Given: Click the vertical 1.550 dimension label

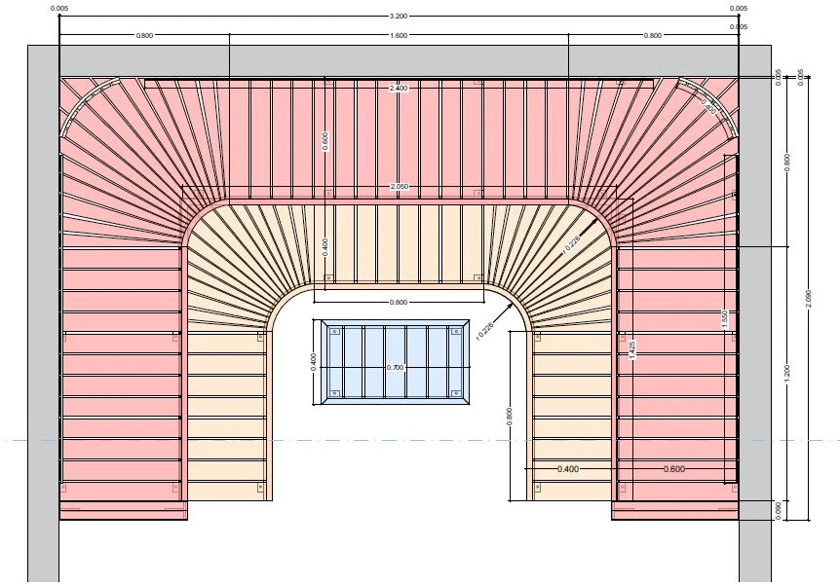Looking at the screenshot, I should pyautogui.click(x=724, y=319).
